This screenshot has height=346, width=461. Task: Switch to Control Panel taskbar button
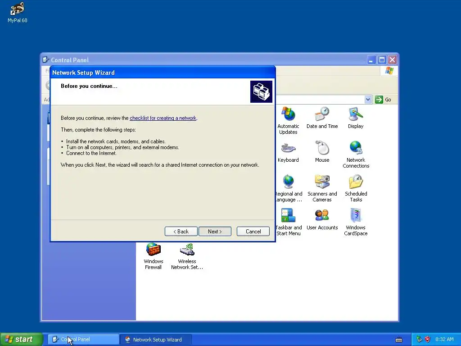pos(83,340)
